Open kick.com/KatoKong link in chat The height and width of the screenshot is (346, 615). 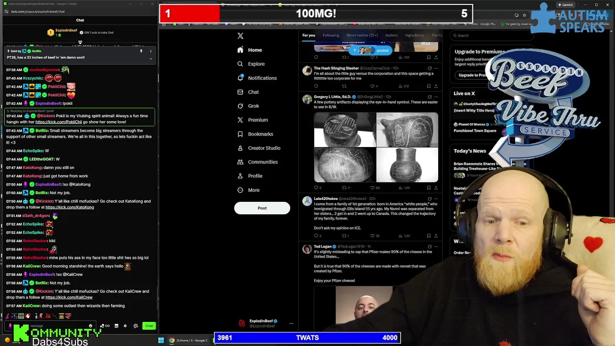point(70,207)
